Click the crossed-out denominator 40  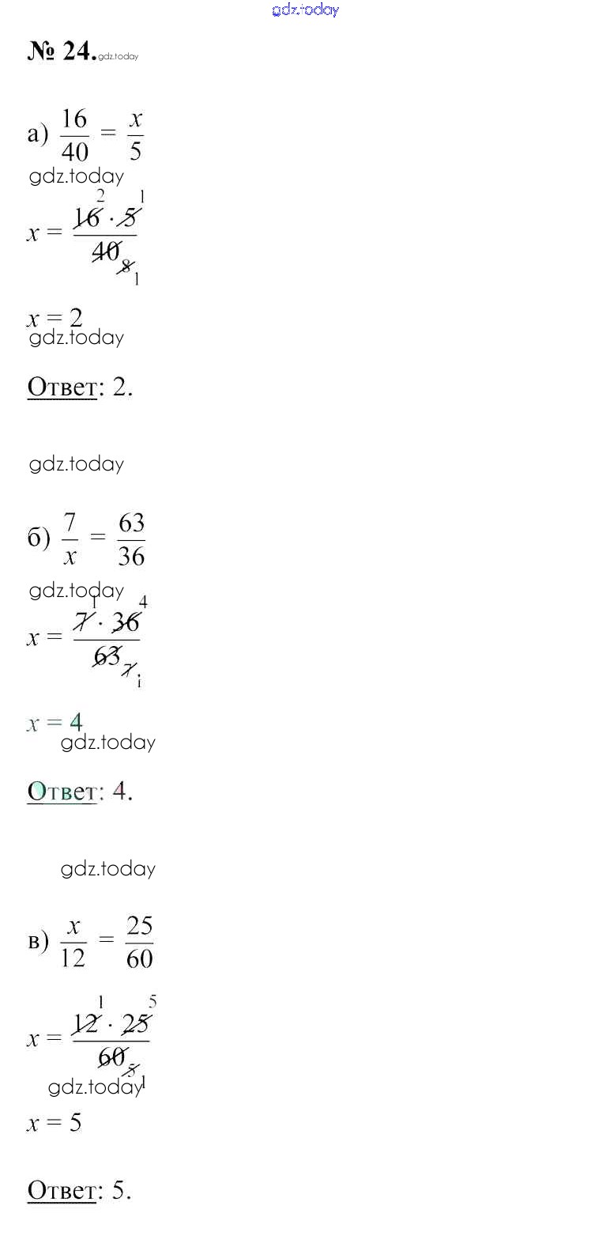click(x=105, y=251)
